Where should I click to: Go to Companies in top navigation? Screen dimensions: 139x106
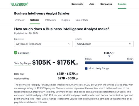pos(106,4)
